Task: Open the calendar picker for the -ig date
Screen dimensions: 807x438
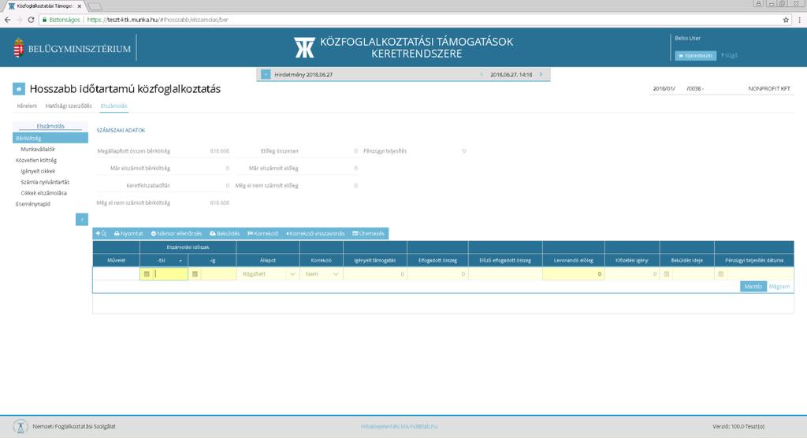Action: pos(195,274)
